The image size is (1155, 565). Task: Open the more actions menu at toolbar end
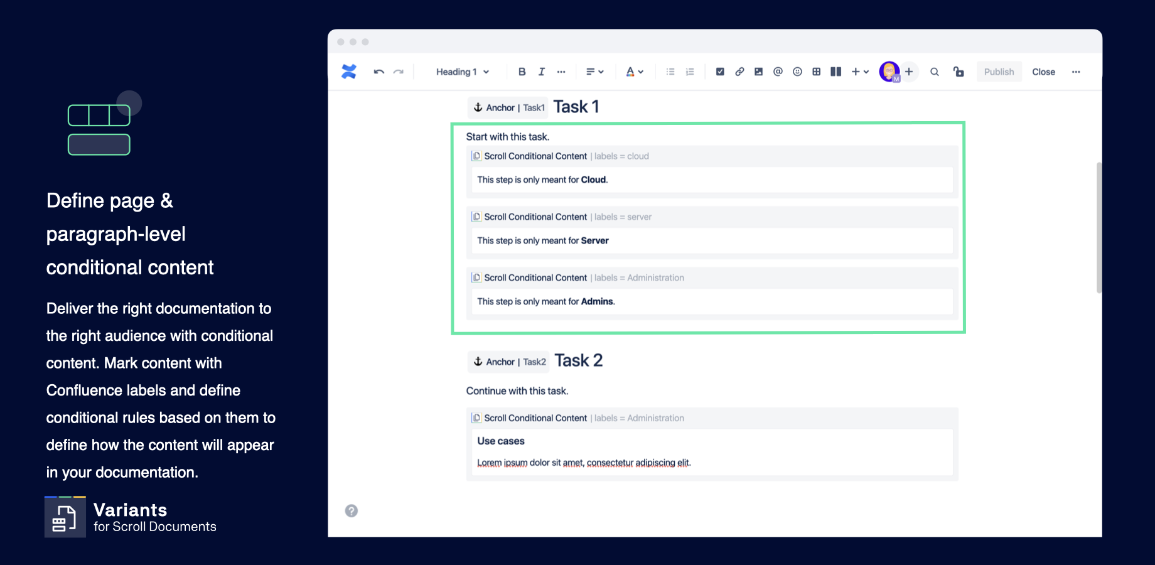pyautogui.click(x=1076, y=72)
